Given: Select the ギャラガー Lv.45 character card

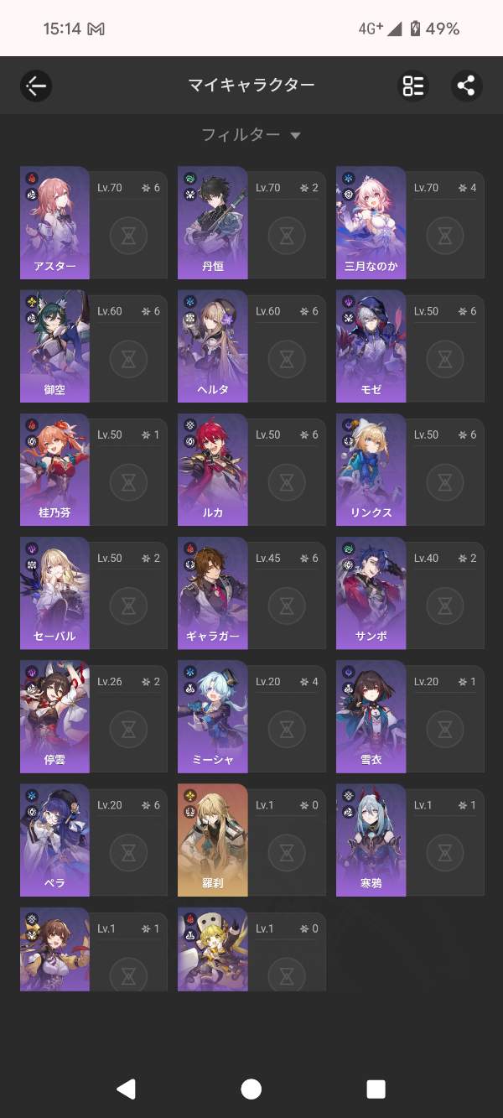Looking at the screenshot, I should coord(251,593).
